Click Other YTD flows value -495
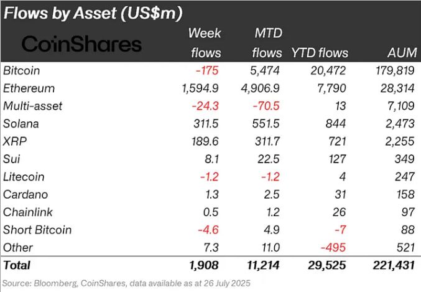 tap(333, 247)
